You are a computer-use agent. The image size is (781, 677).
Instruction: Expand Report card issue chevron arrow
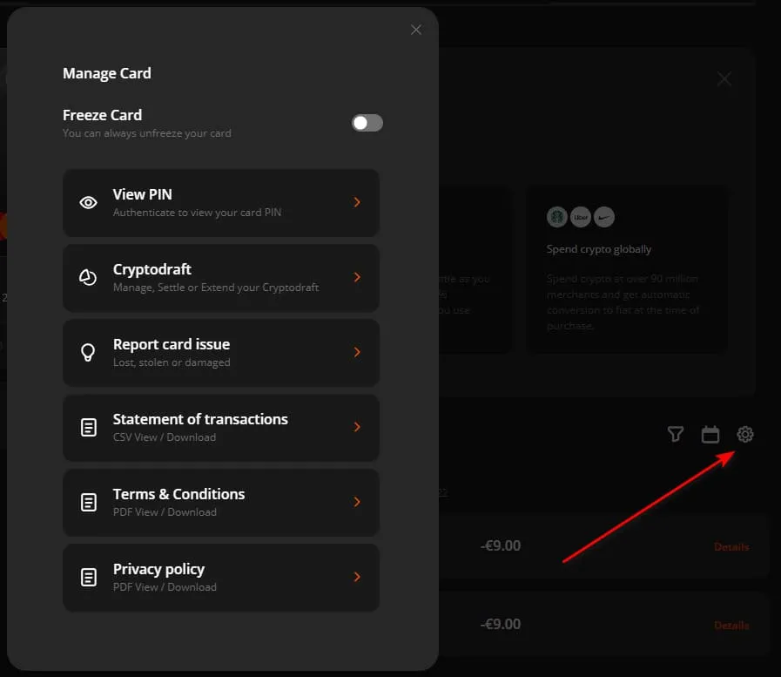[357, 352]
